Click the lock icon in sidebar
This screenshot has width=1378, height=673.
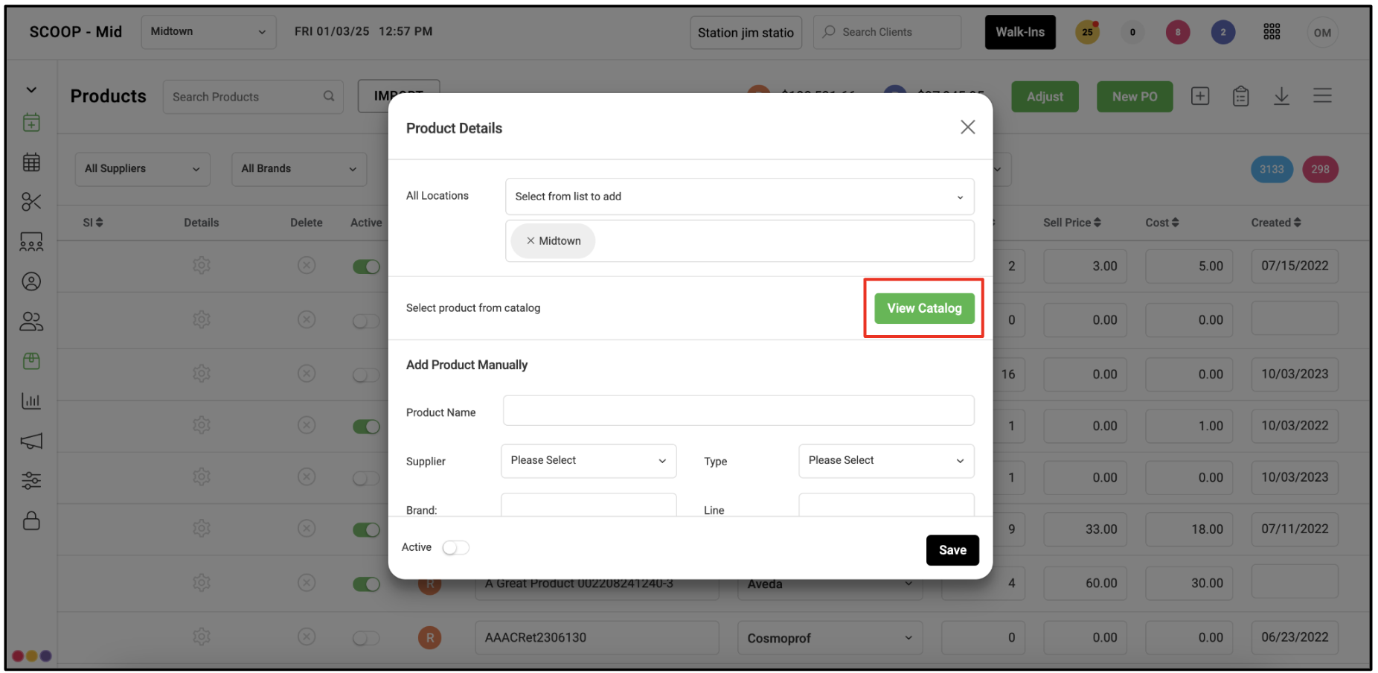pyautogui.click(x=31, y=520)
